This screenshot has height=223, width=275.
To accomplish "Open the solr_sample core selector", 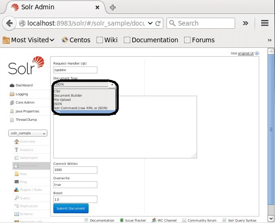I will tap(28, 133).
